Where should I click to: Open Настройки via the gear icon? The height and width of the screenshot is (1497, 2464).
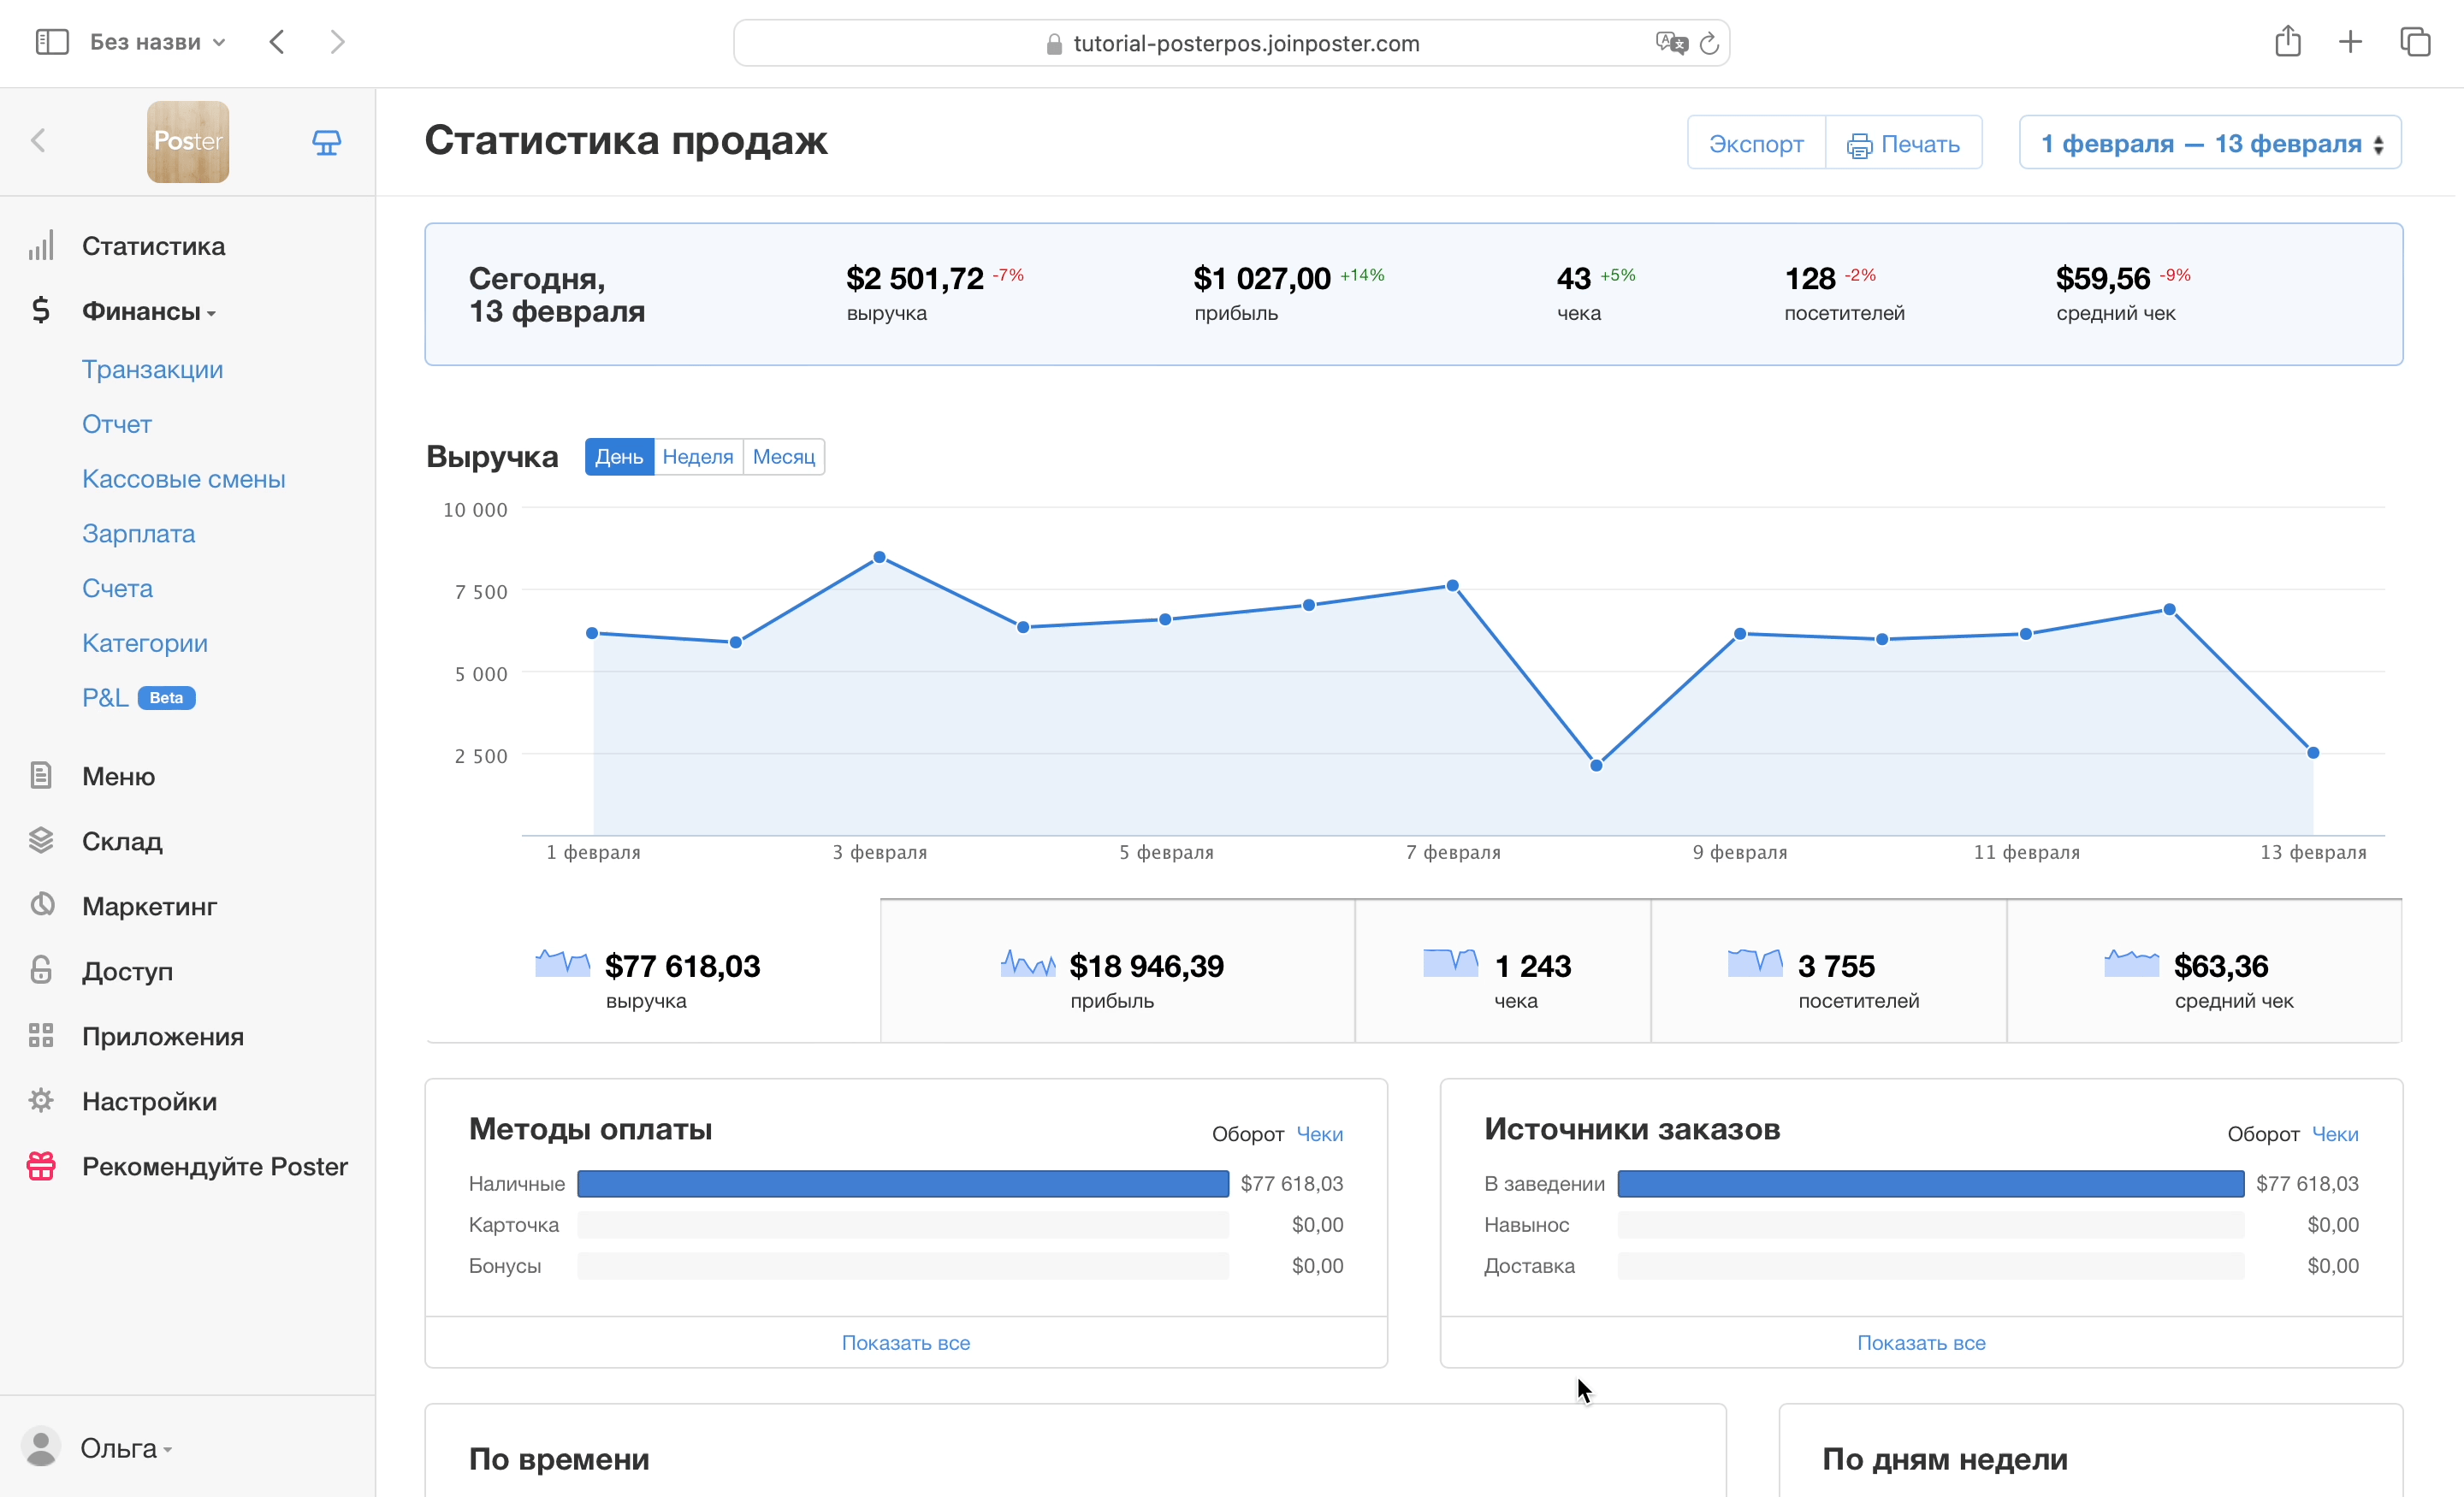41,1100
